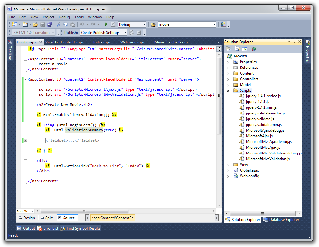Open the Project menu
Viewport: 319px width, 247px height.
point(48,17)
